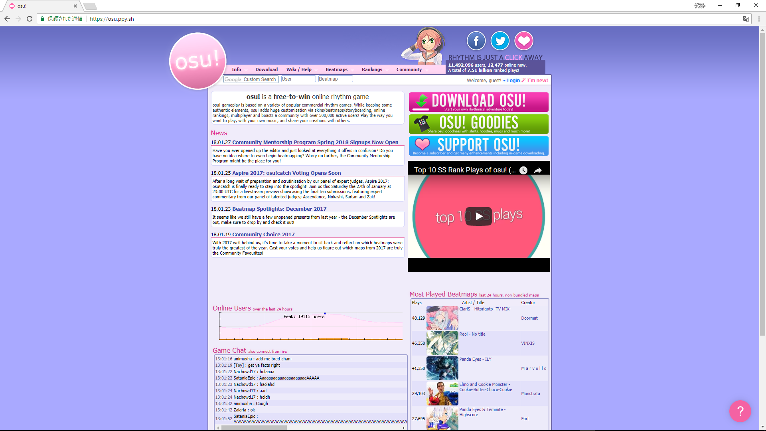Open the Chrome three-dot menu
Viewport: 766px width, 431px height.
pos(759,19)
